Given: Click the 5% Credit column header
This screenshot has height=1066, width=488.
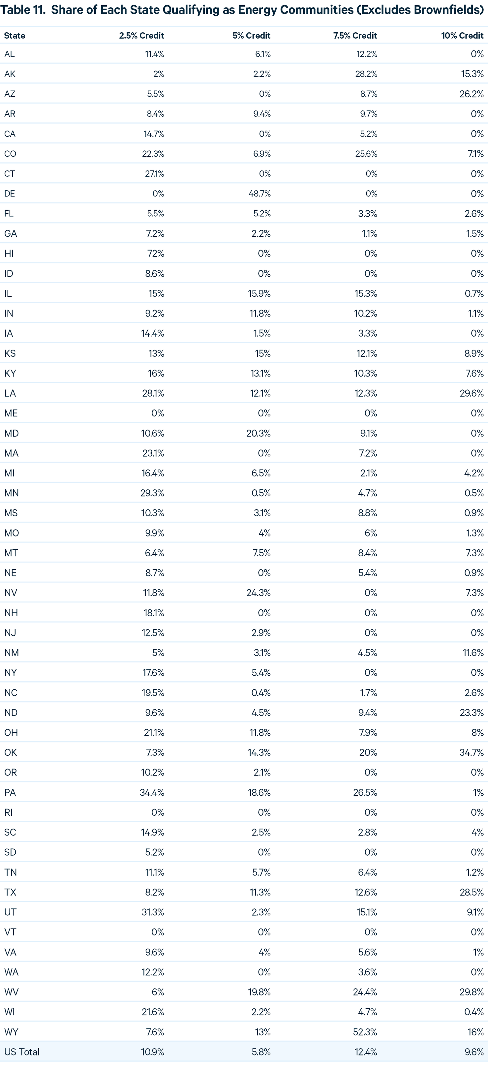Looking at the screenshot, I should tap(251, 36).
